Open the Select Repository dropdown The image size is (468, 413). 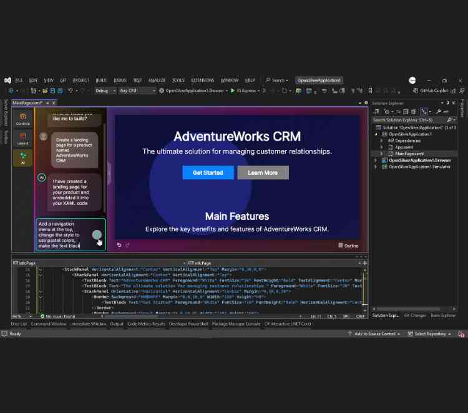(x=429, y=334)
